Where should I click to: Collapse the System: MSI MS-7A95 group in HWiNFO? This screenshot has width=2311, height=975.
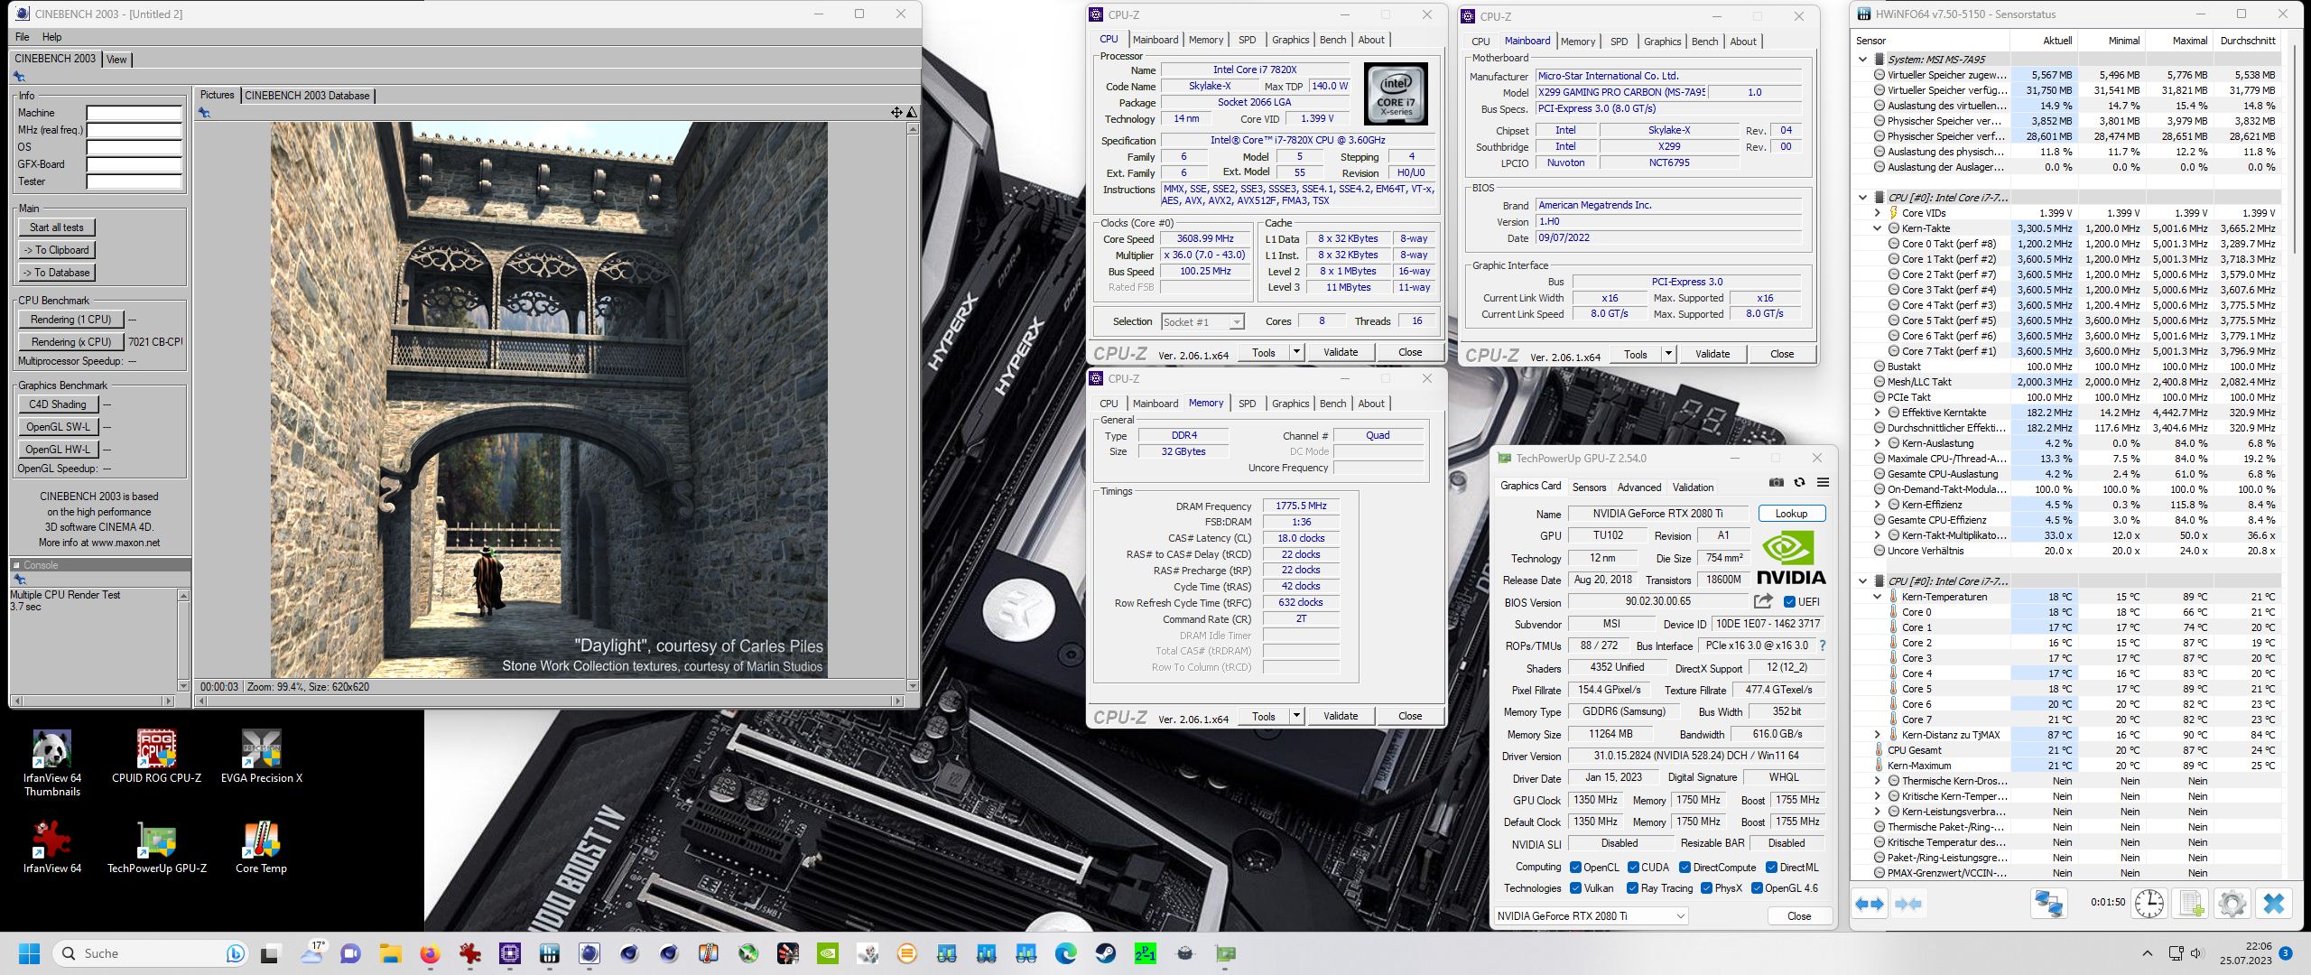tap(1862, 60)
